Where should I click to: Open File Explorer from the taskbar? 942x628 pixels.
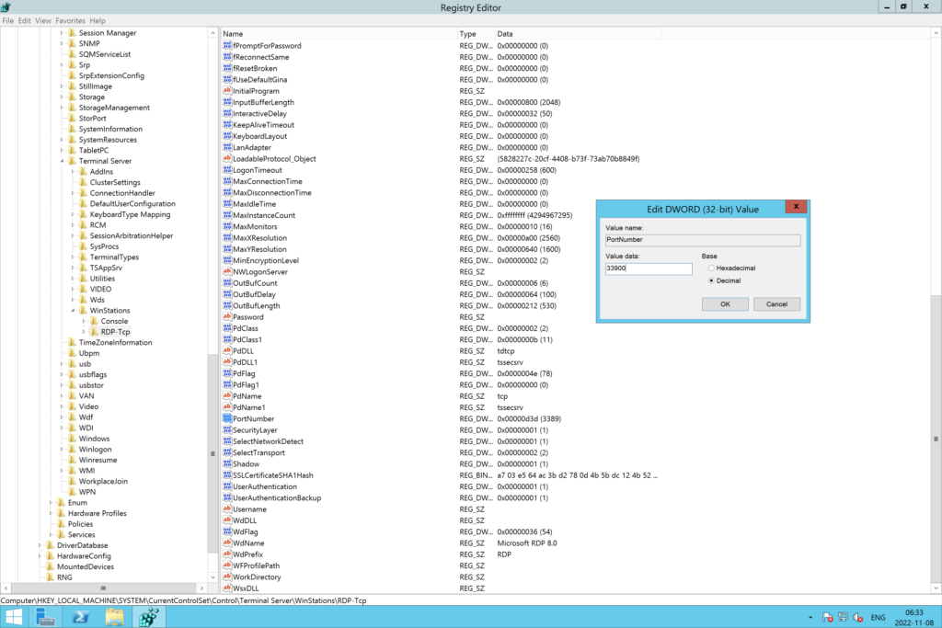[x=114, y=617]
